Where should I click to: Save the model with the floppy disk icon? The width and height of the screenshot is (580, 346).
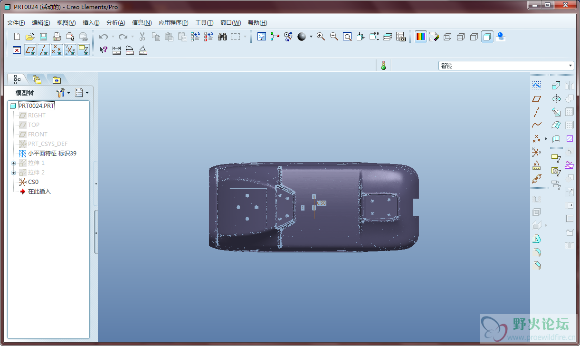43,37
